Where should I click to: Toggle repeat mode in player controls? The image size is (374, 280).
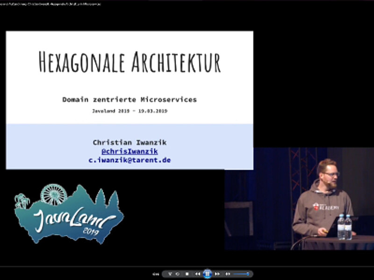click(x=178, y=274)
